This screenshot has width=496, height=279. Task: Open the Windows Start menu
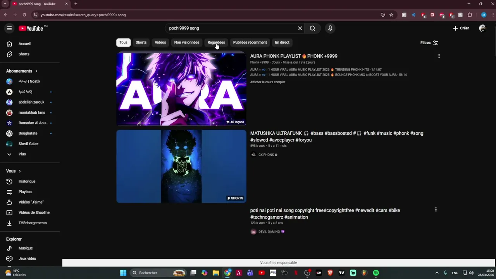point(123,273)
